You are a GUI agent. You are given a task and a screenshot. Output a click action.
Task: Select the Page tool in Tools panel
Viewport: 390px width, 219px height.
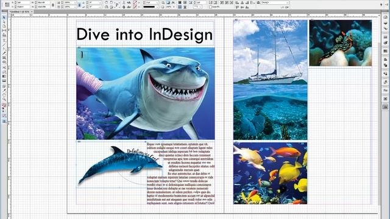click(x=4, y=26)
